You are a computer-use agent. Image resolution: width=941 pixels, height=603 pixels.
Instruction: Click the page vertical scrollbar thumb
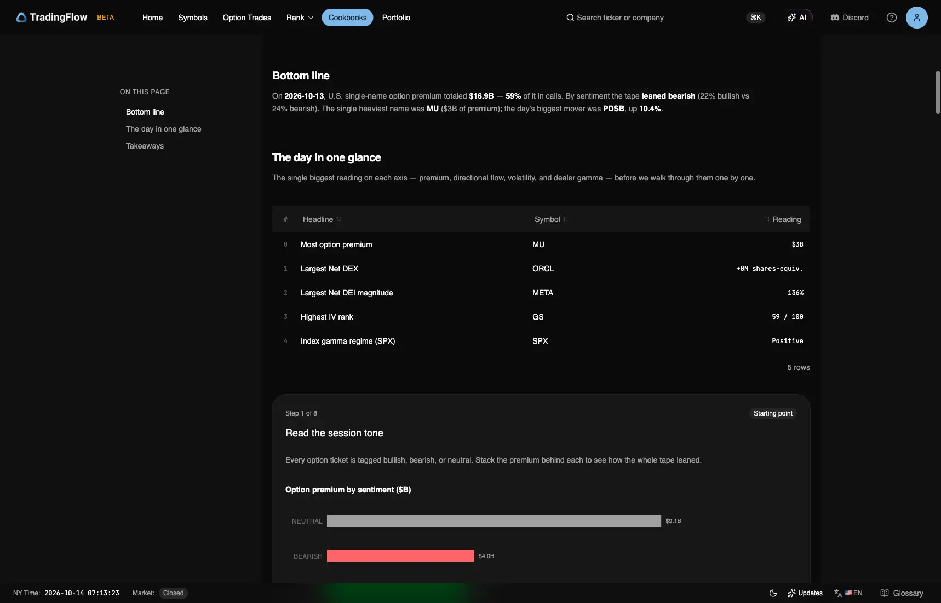tap(938, 92)
